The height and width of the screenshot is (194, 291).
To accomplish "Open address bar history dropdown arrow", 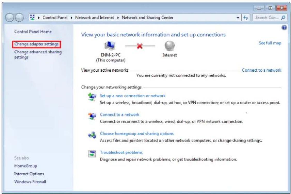I will pyautogui.click(x=238, y=18).
